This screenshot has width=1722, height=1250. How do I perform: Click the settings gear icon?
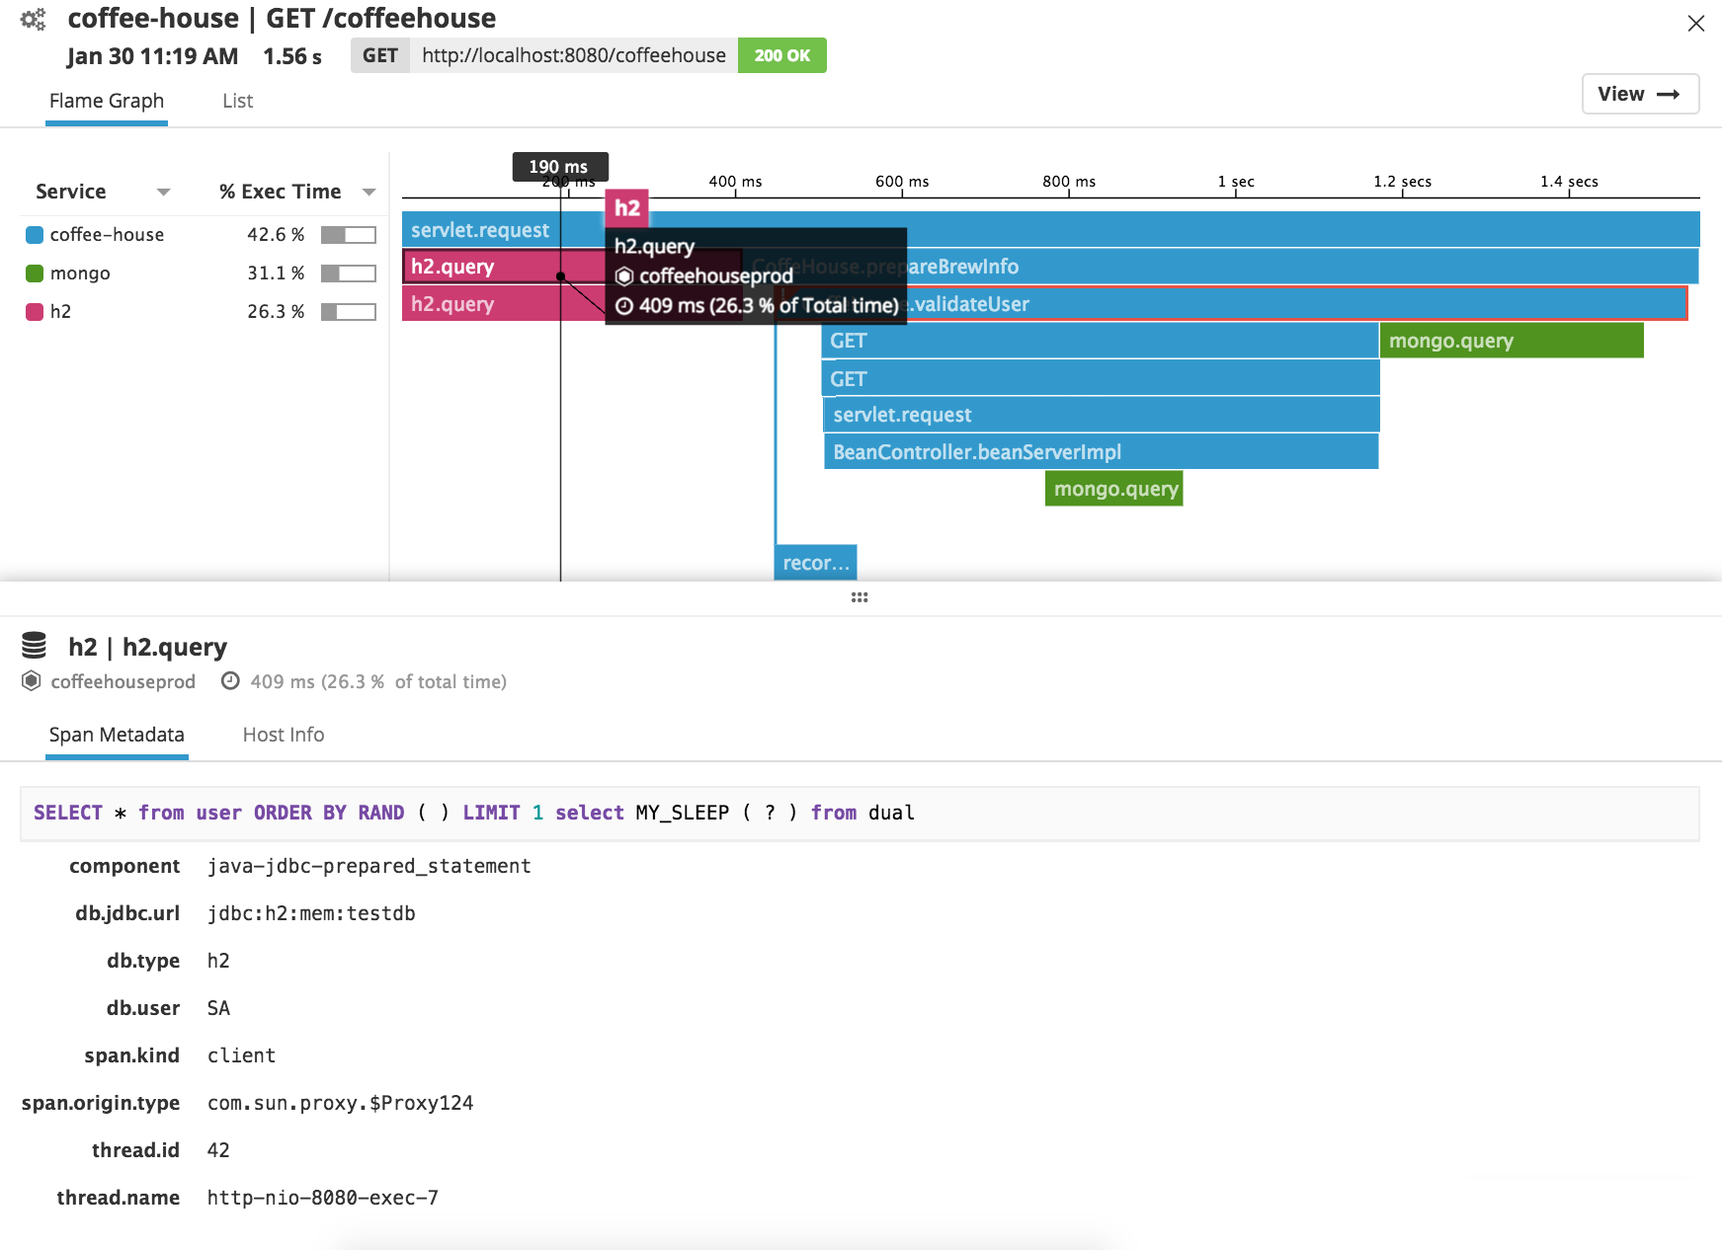(32, 18)
